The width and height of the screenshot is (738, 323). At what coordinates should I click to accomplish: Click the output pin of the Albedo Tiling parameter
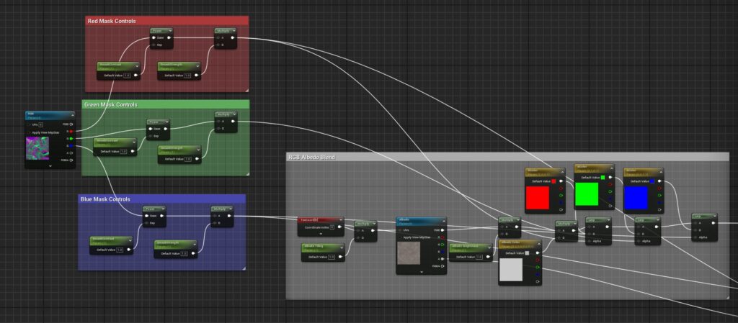(340, 257)
